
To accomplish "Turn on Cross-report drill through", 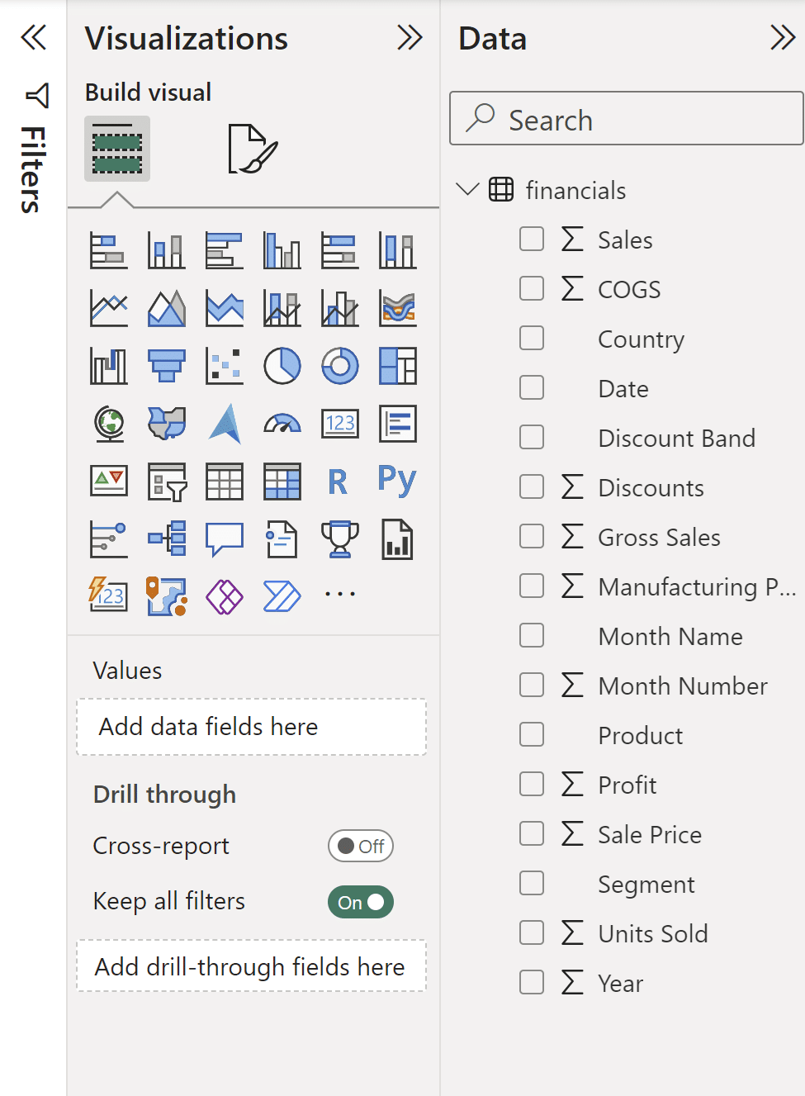I will point(360,846).
